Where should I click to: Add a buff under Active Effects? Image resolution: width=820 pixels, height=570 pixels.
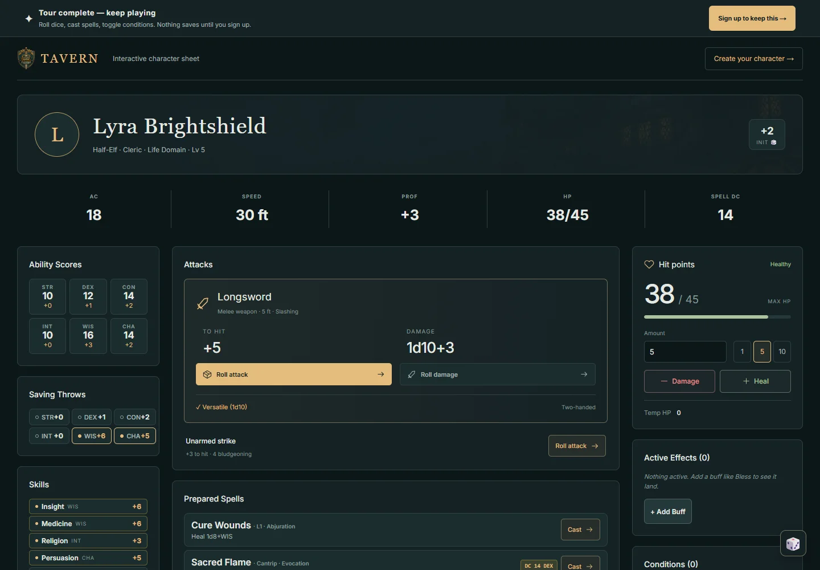point(668,511)
